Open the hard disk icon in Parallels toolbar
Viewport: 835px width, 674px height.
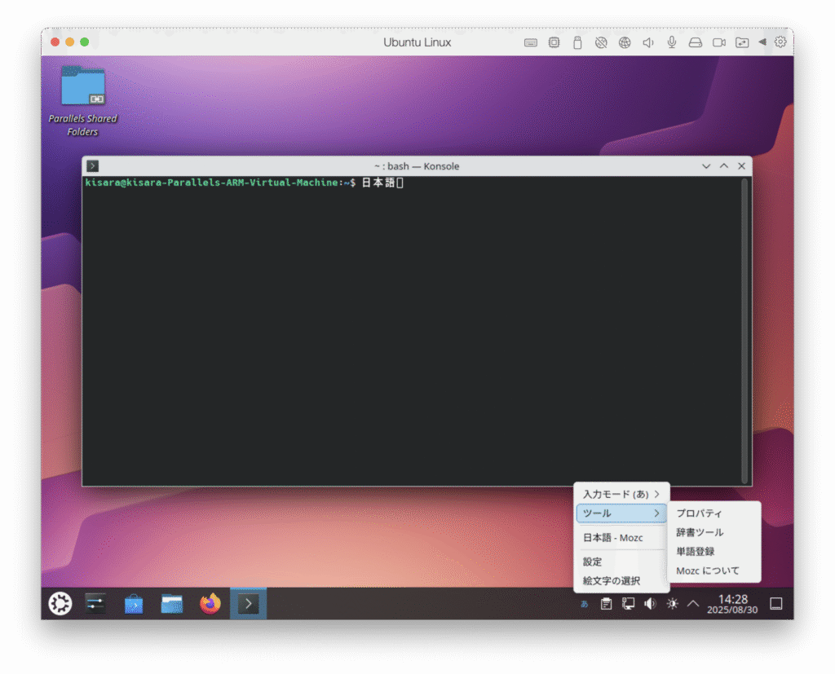[x=695, y=42]
